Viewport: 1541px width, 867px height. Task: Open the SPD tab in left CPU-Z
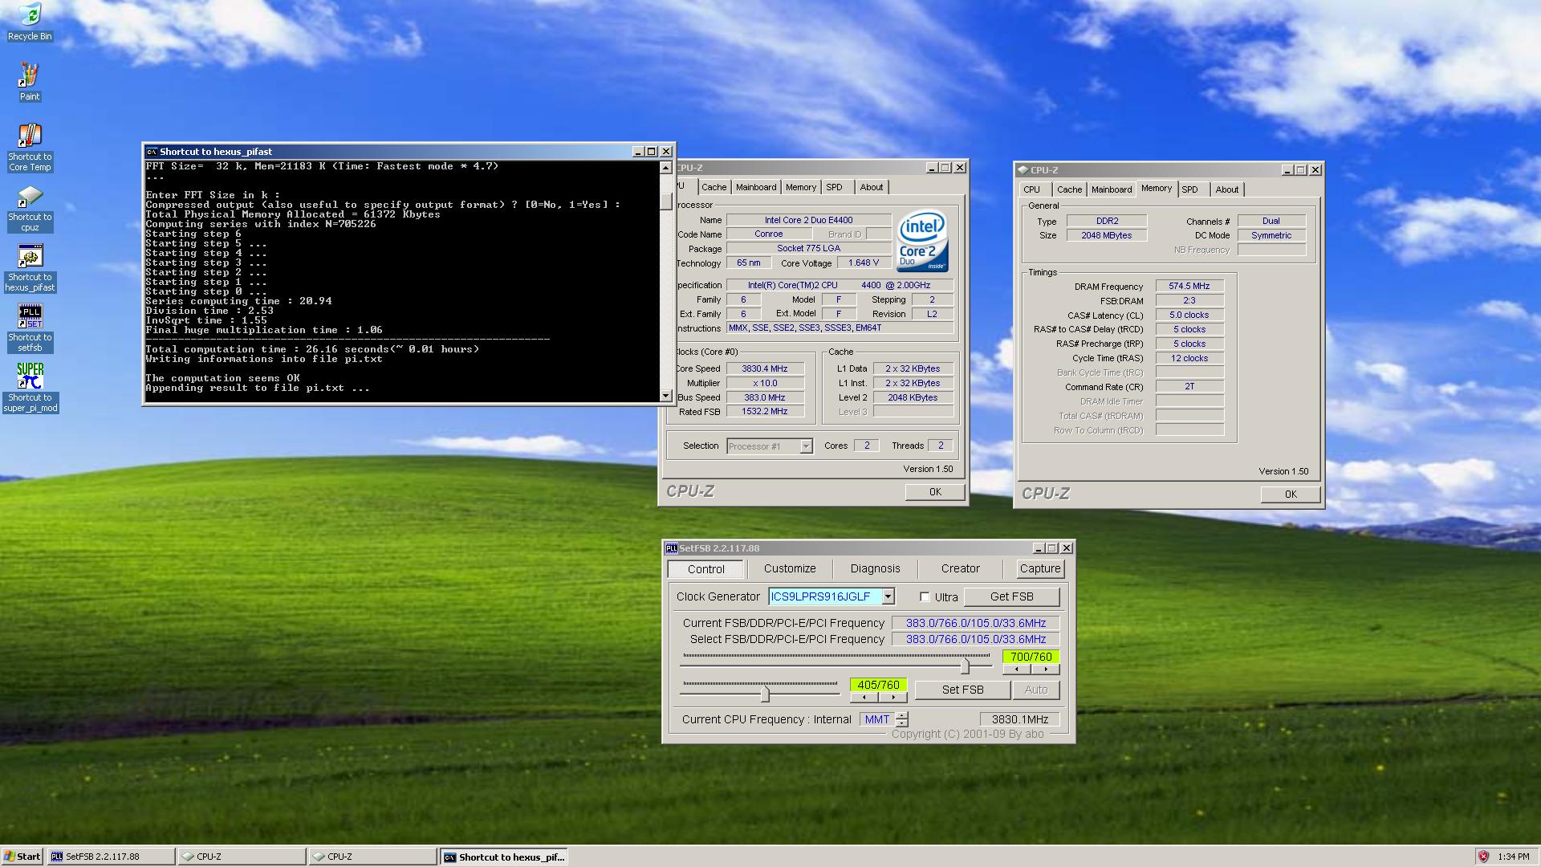coord(835,187)
